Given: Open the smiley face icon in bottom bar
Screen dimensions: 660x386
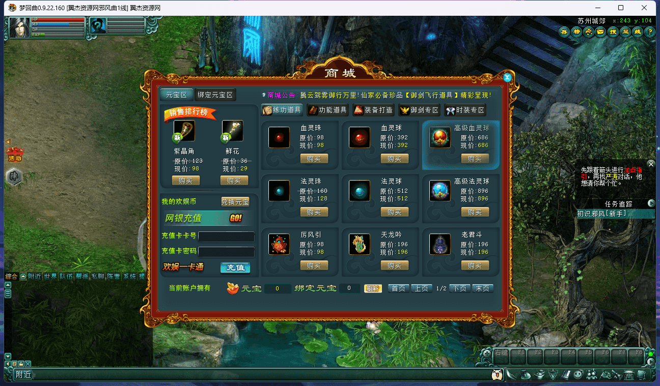Looking at the screenshot, I should point(577,375).
